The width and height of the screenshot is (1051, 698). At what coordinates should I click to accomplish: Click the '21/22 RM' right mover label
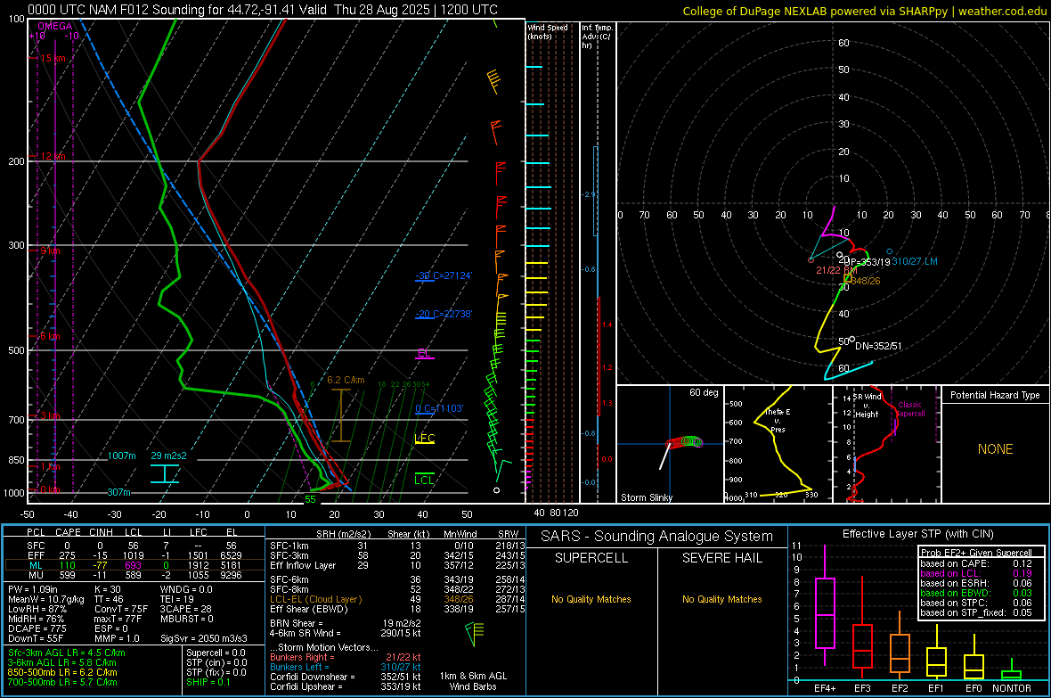pos(835,270)
